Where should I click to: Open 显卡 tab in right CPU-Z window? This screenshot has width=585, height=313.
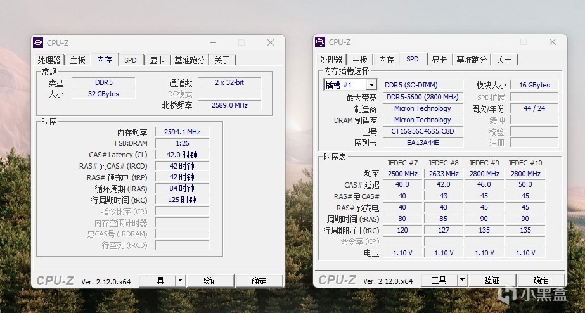(439, 60)
